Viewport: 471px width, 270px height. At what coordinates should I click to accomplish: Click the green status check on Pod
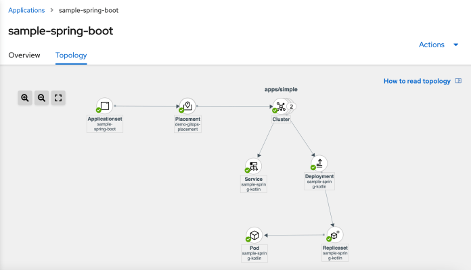click(248, 240)
